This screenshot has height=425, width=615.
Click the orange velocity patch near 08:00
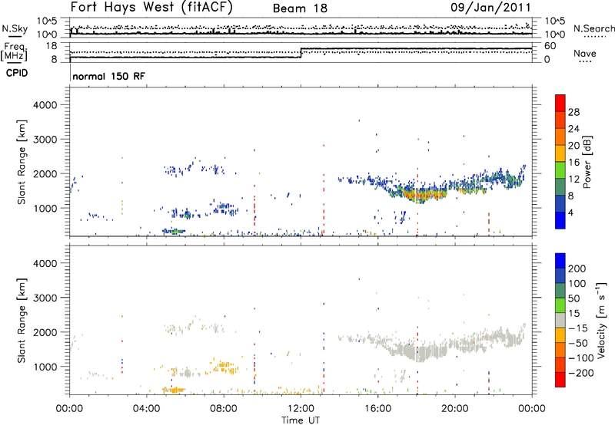pyautogui.click(x=224, y=367)
